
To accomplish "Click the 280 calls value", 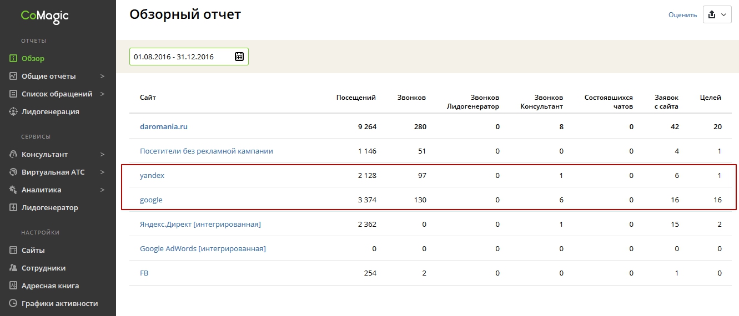I will (x=420, y=126).
